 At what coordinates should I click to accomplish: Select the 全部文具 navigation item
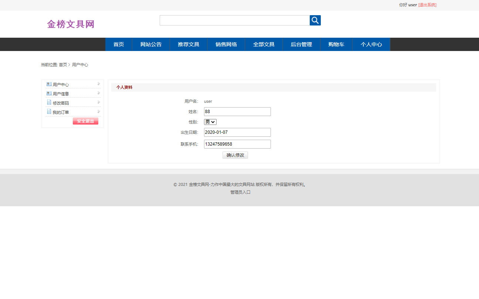pyautogui.click(x=263, y=44)
